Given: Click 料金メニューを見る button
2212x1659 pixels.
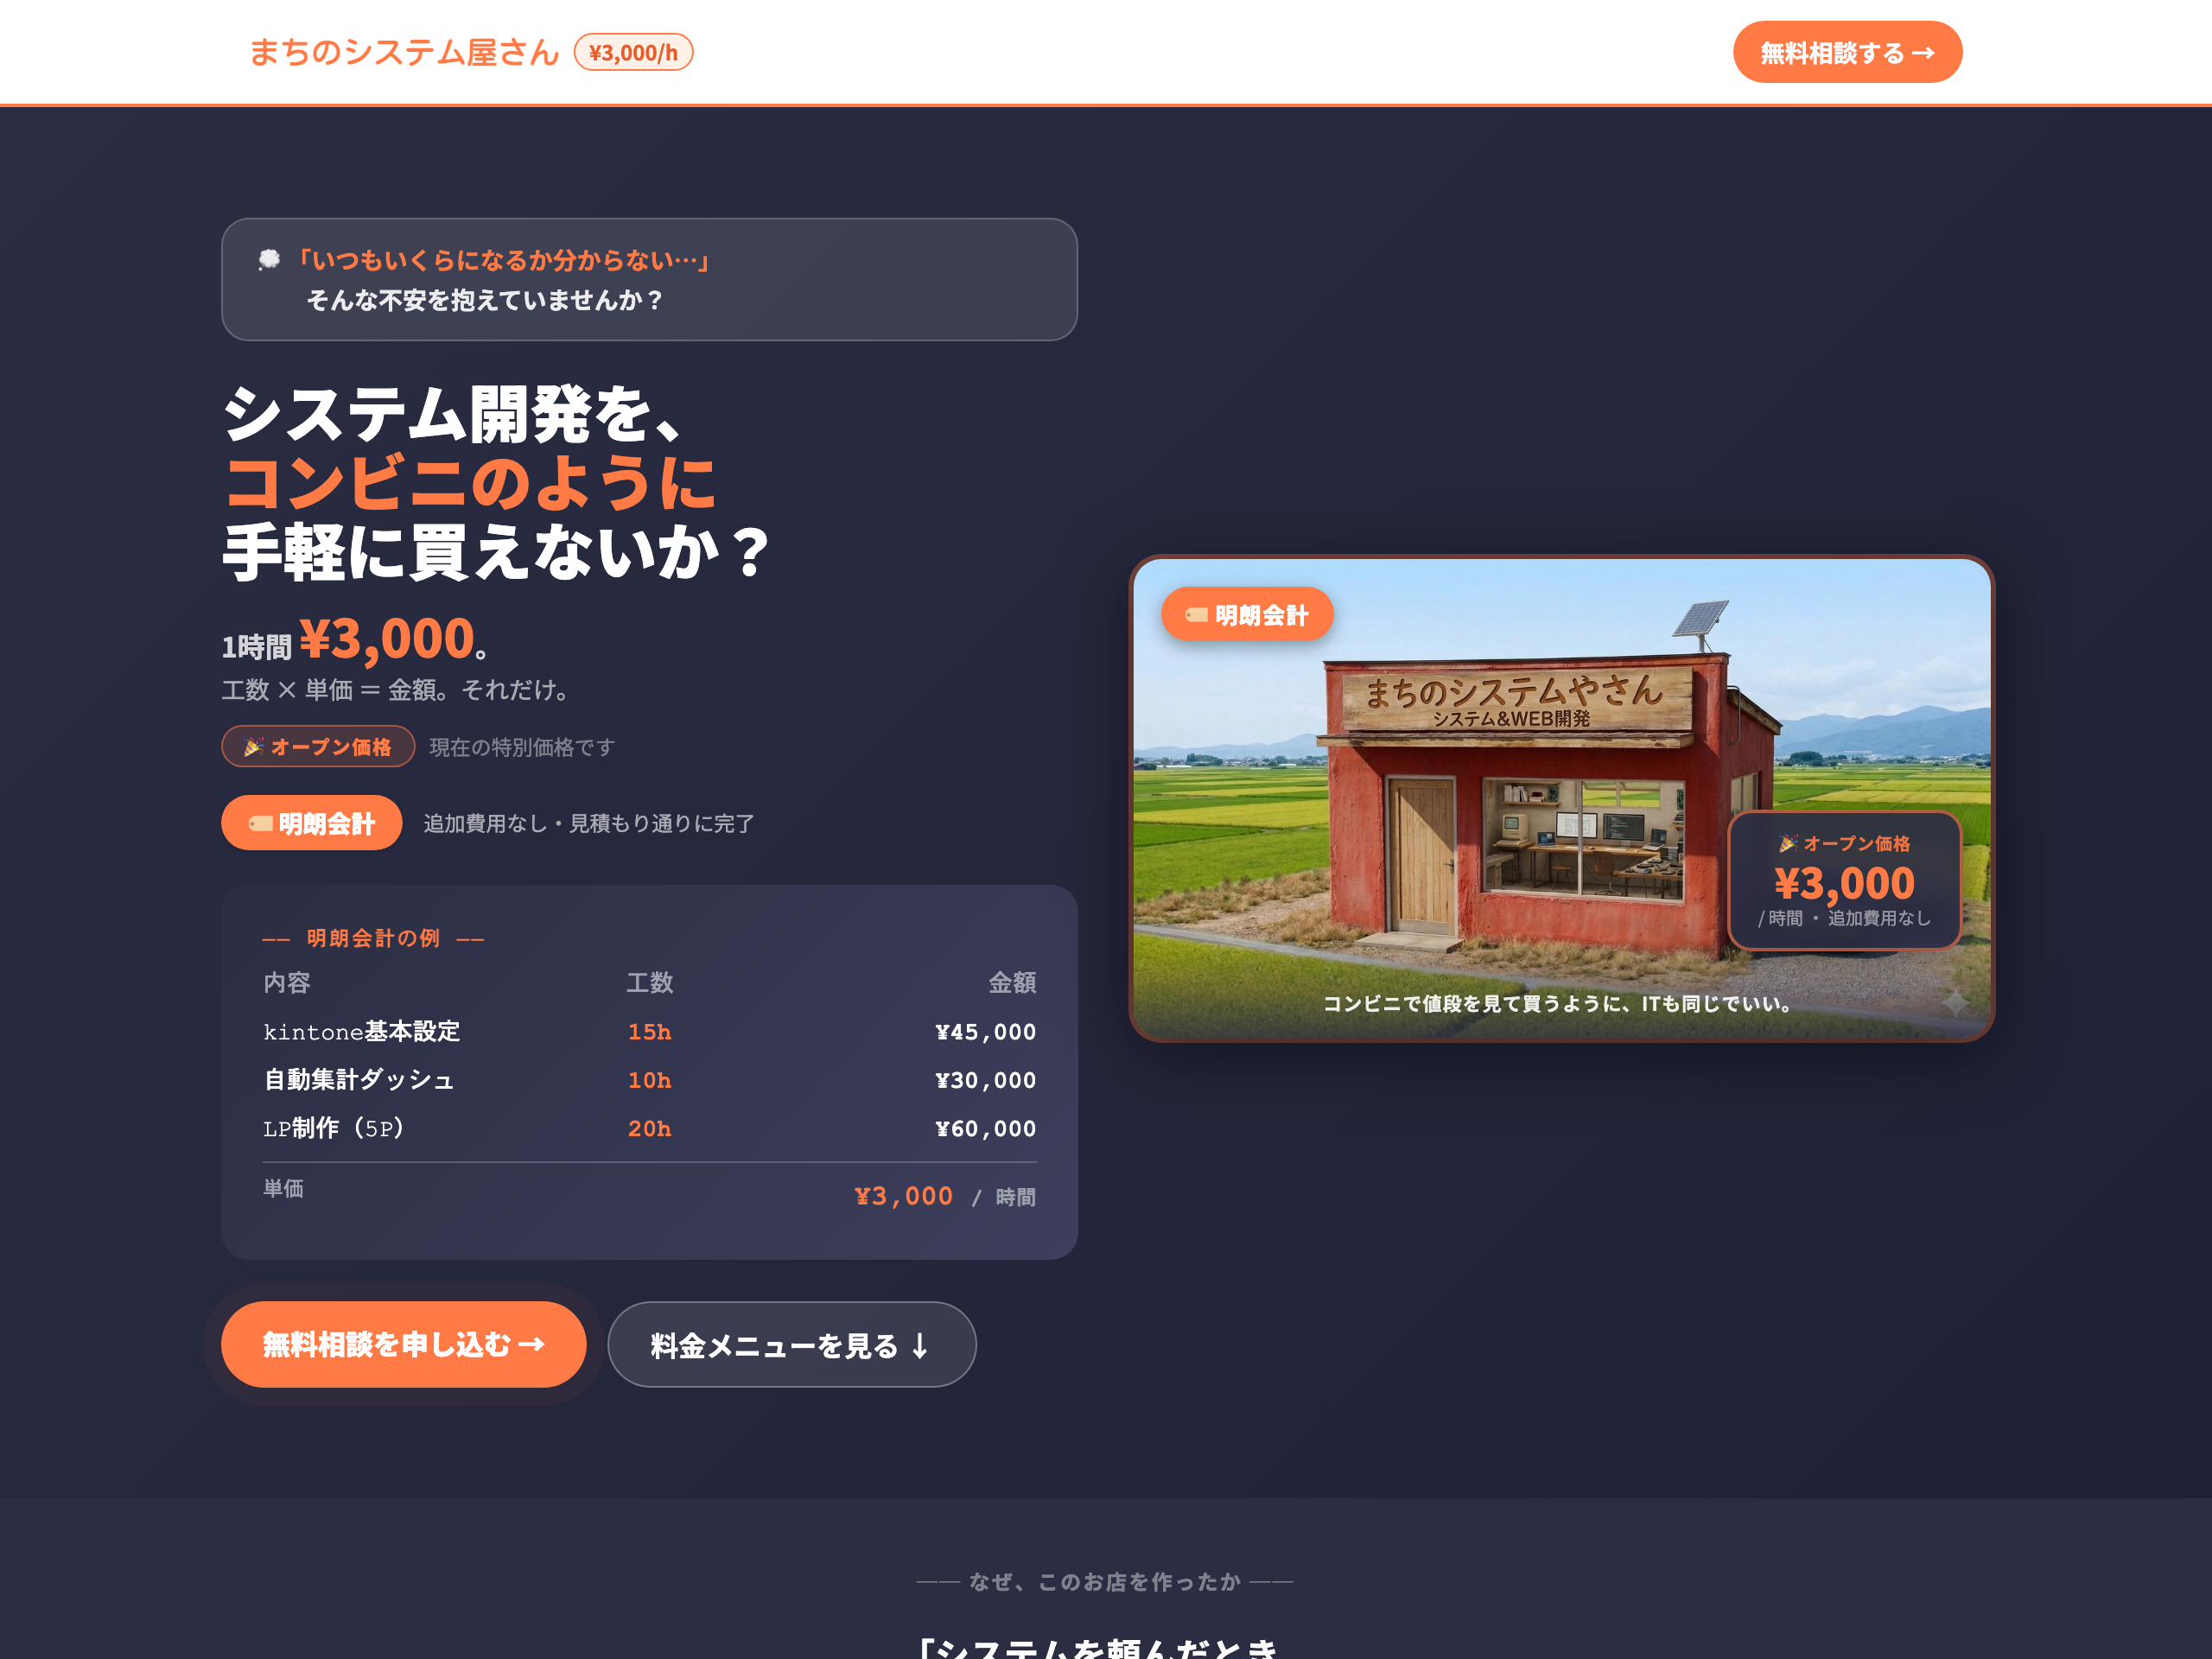Looking at the screenshot, I should pos(791,1344).
